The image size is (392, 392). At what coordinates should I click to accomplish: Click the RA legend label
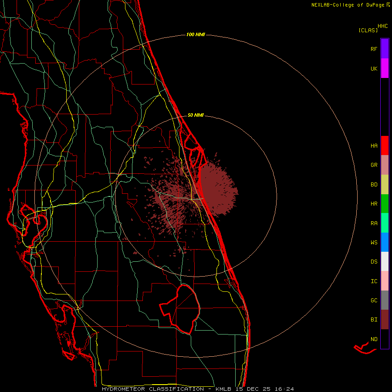click(x=374, y=223)
